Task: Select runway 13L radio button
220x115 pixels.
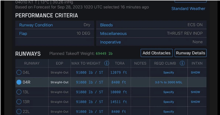Action: point(19,92)
